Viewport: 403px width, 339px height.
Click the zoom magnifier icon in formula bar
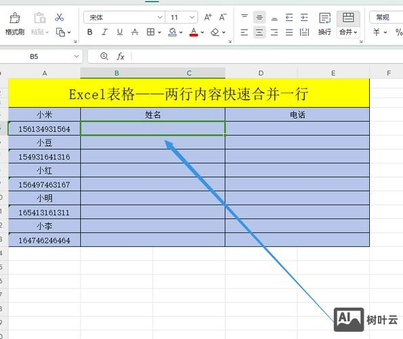click(x=104, y=56)
